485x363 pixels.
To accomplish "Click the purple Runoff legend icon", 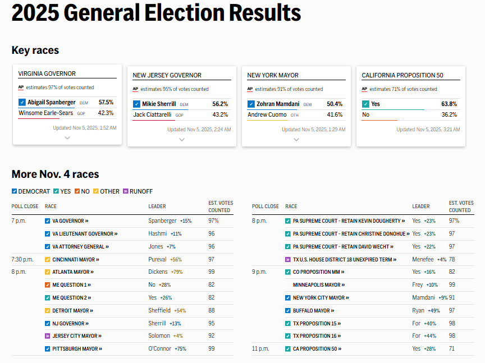I will [x=126, y=191].
